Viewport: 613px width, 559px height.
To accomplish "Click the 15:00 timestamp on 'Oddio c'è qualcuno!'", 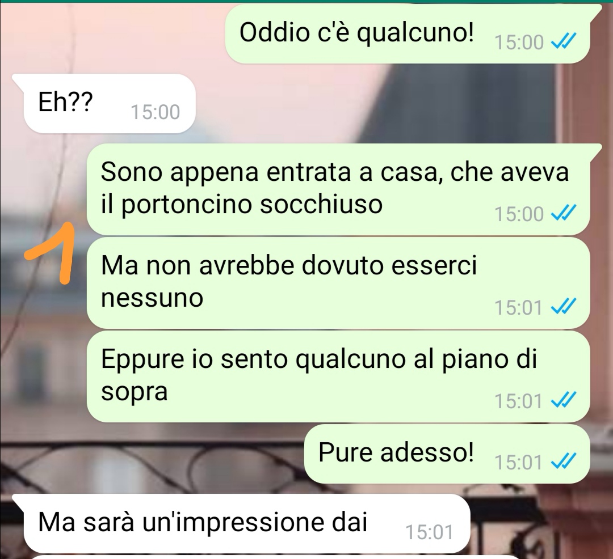I will tap(519, 42).
